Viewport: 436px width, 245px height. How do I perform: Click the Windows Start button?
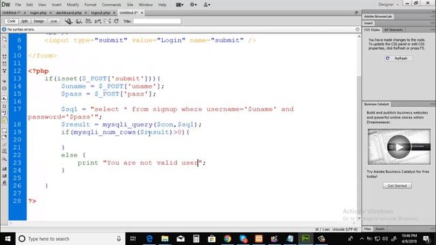click(x=7, y=239)
